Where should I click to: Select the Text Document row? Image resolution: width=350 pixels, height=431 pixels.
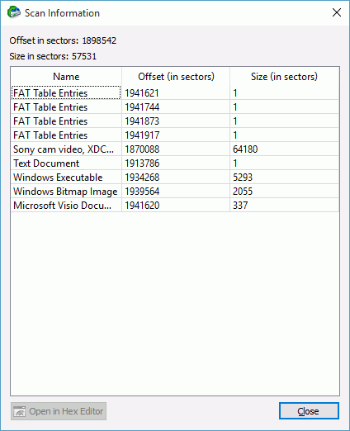pyautogui.click(x=175, y=163)
